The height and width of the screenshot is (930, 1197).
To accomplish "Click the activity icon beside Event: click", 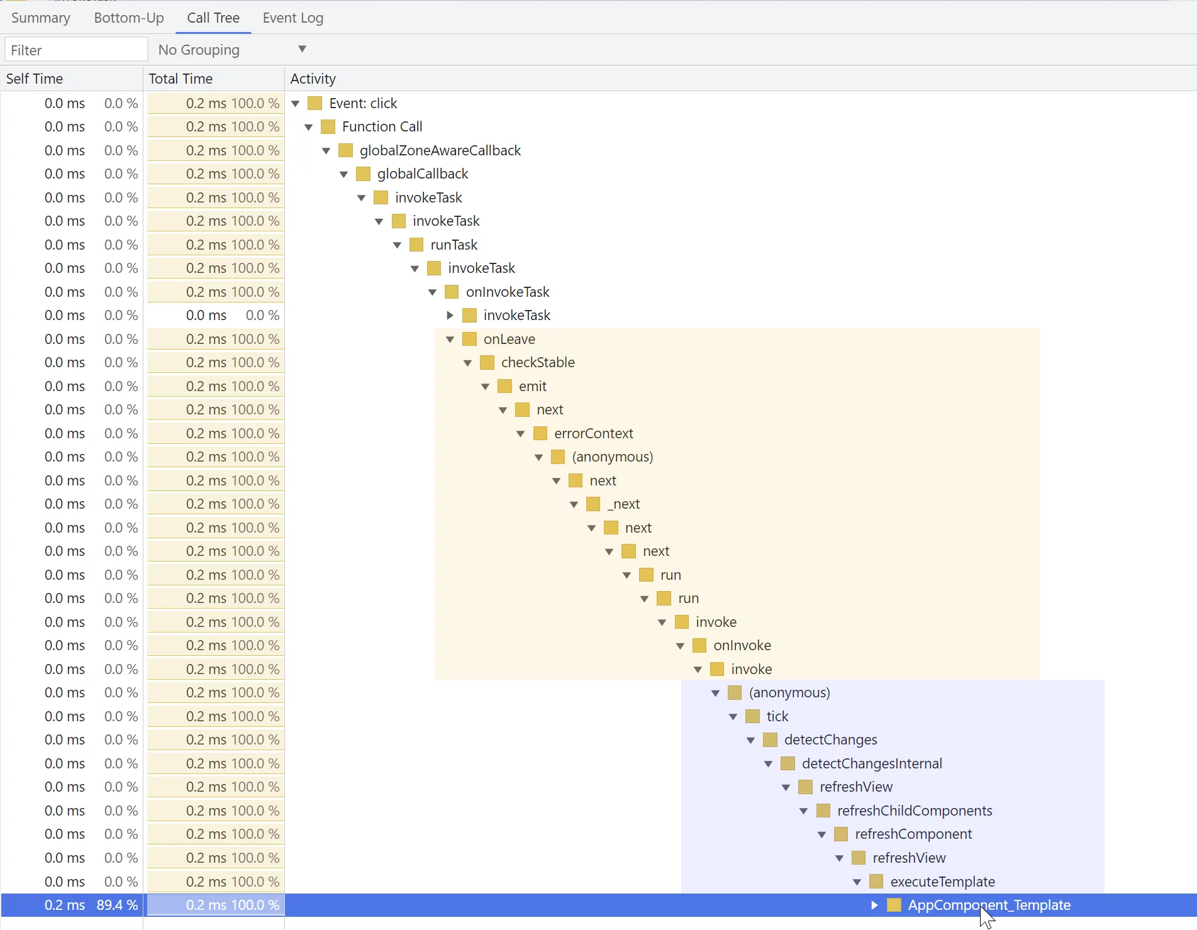I will 314,102.
